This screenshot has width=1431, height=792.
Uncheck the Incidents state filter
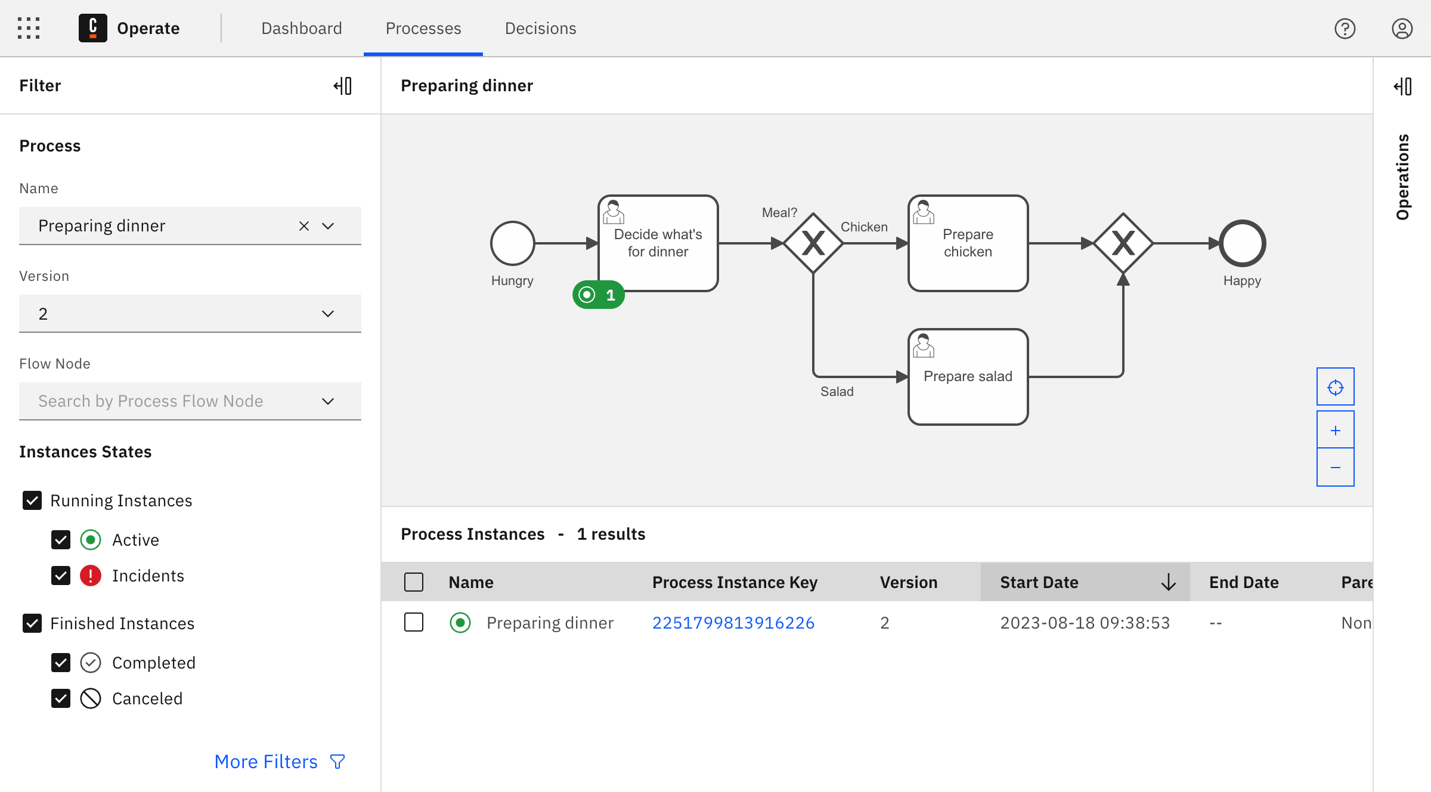pyautogui.click(x=61, y=576)
